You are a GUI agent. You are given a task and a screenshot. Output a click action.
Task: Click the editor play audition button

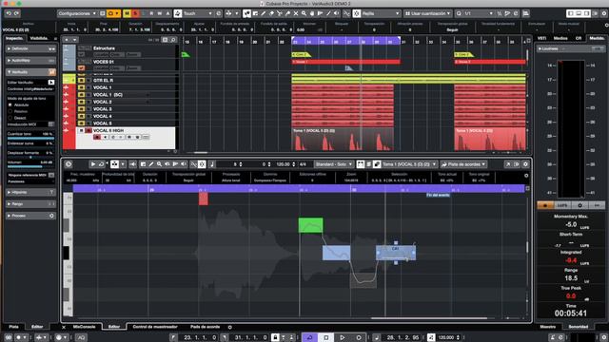click(93, 164)
